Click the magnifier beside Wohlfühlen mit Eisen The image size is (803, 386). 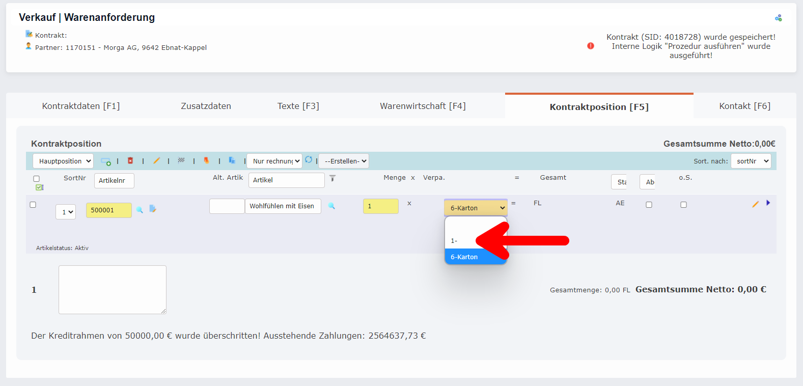point(331,206)
